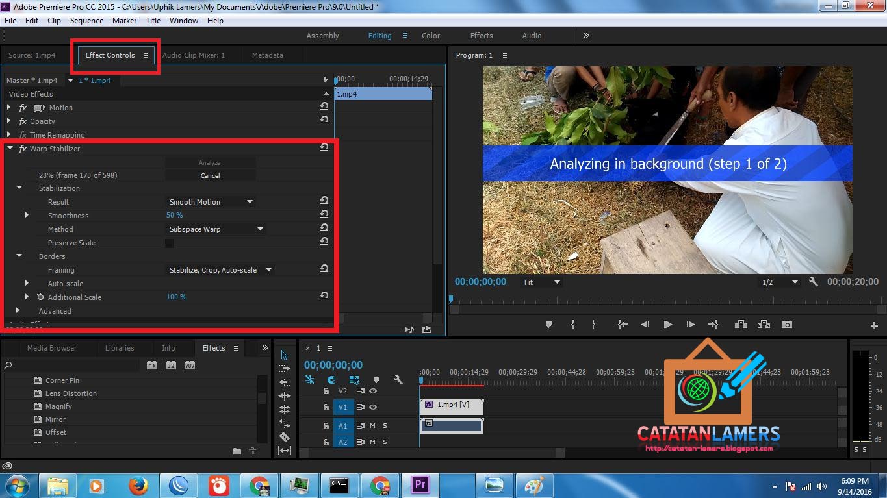This screenshot has height=498, width=887.
Task: Switch to the Audio Clip Mixer tab
Action: pos(194,55)
